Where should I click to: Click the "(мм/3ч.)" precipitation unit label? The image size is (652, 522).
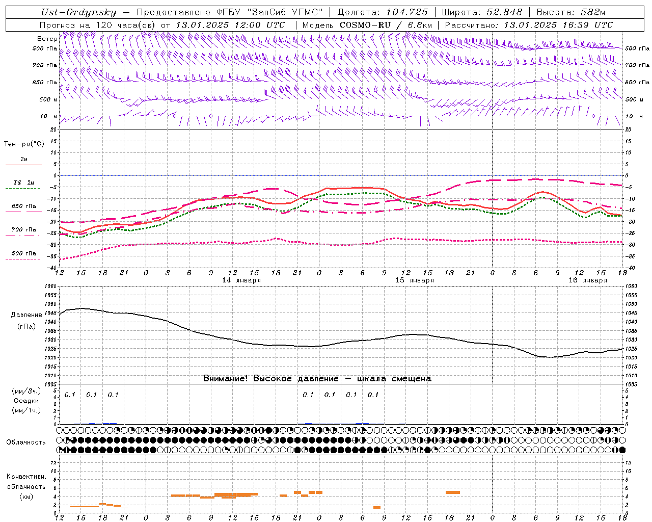(x=26, y=391)
